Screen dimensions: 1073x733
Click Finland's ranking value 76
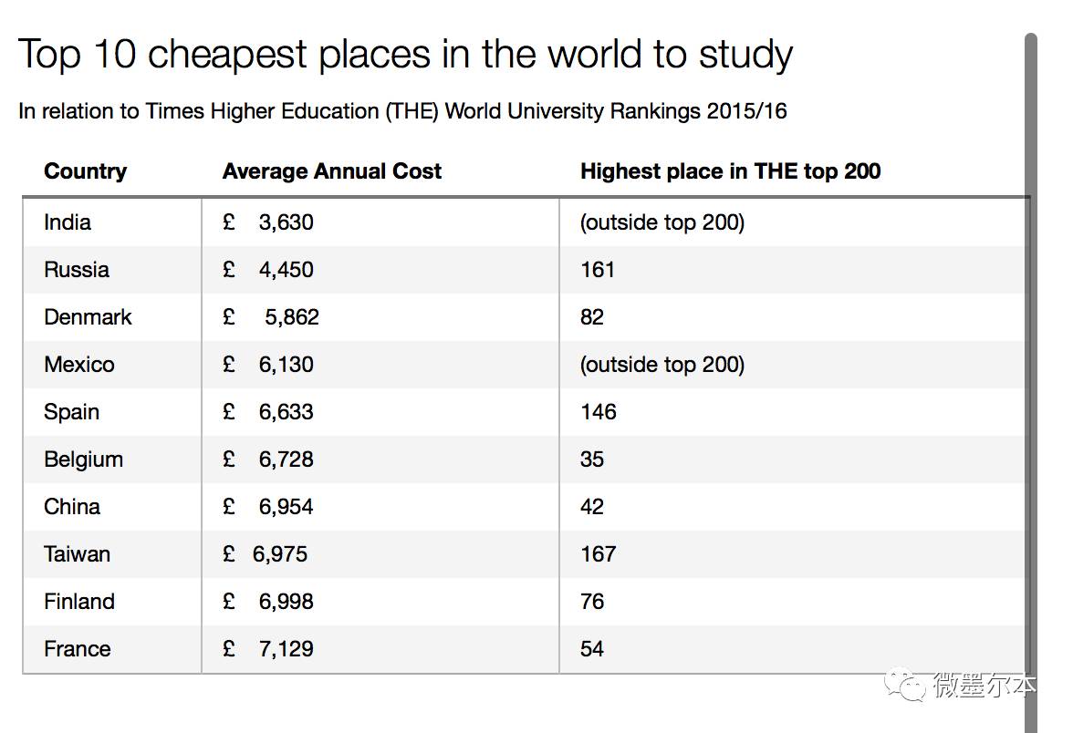pyautogui.click(x=592, y=602)
